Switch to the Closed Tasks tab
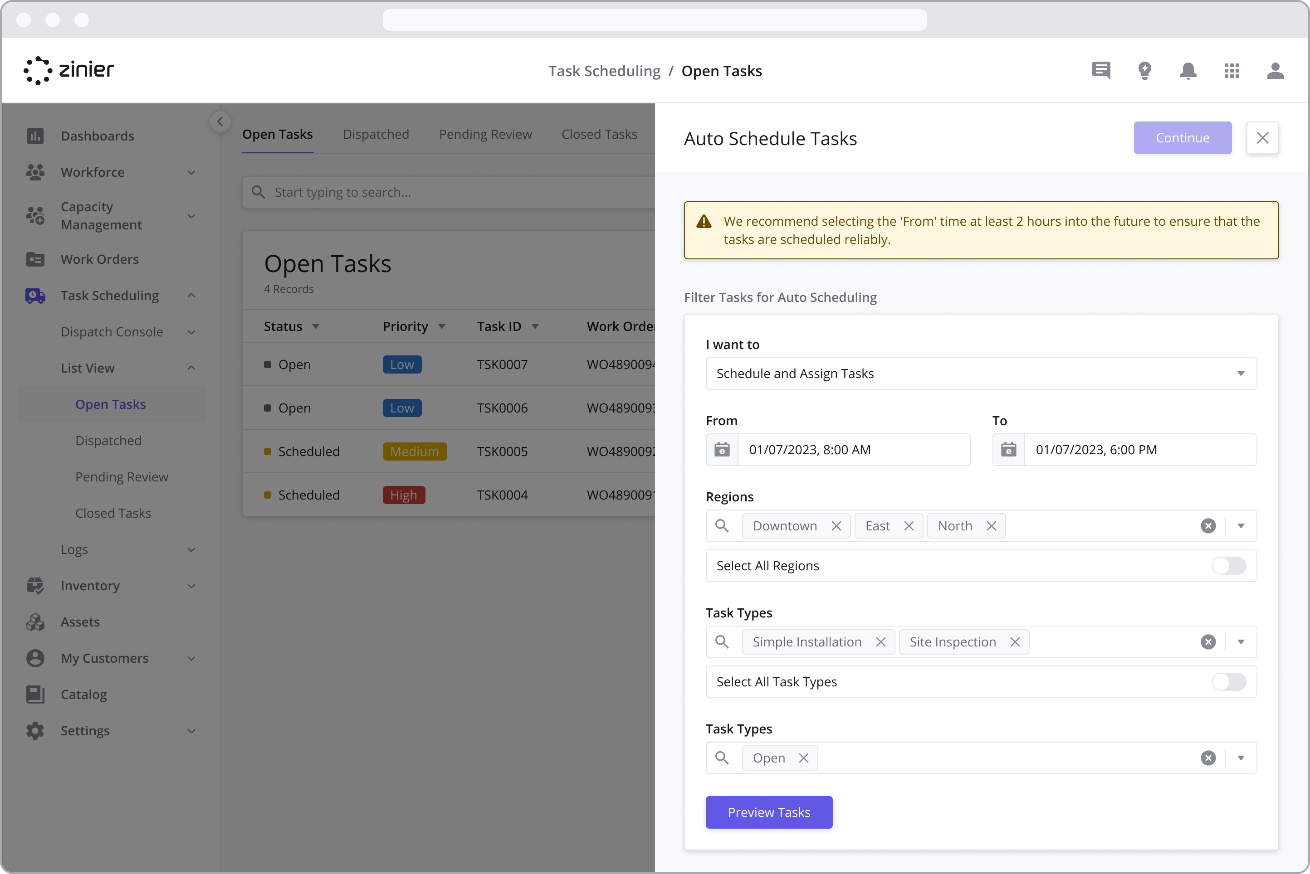Image resolution: width=1310 pixels, height=874 pixels. pyautogui.click(x=600, y=134)
